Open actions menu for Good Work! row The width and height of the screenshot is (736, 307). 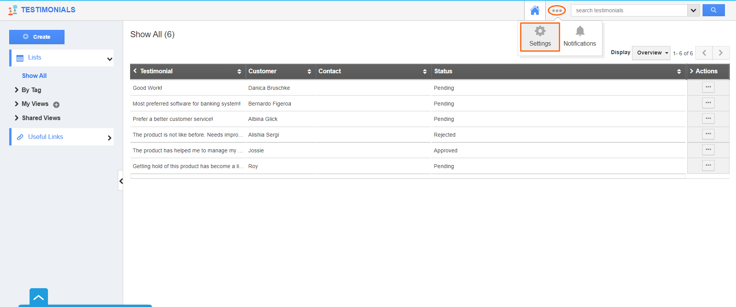coord(708,87)
